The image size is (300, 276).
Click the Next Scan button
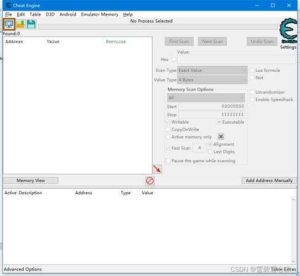tap(213, 41)
